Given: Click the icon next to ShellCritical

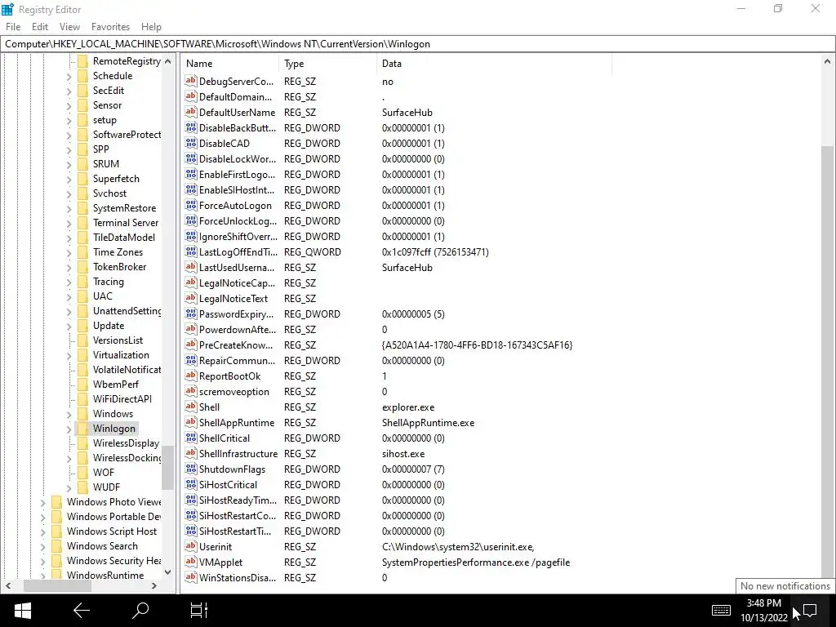Looking at the screenshot, I should pos(191,438).
